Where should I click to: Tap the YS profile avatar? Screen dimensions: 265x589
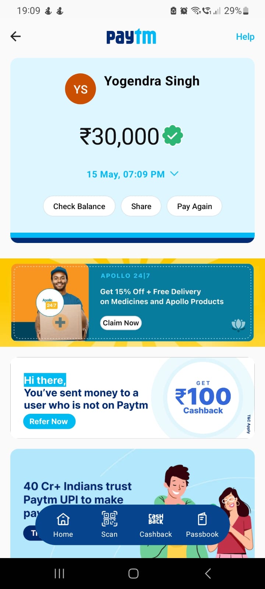click(81, 89)
